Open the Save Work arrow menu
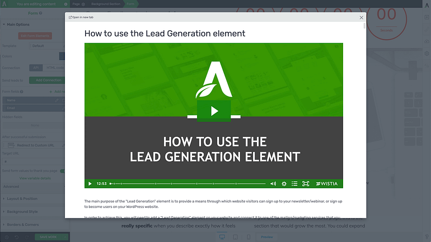431x242 pixels. [x=65, y=237]
